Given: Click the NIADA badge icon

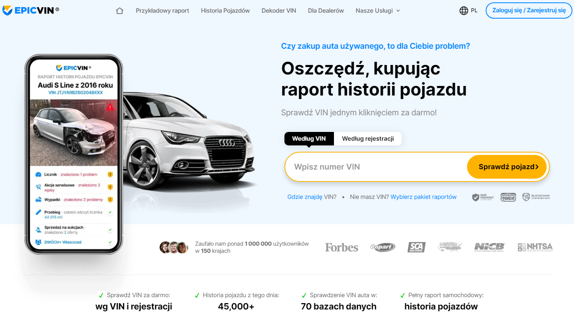Looking at the screenshot, I should (508, 197).
